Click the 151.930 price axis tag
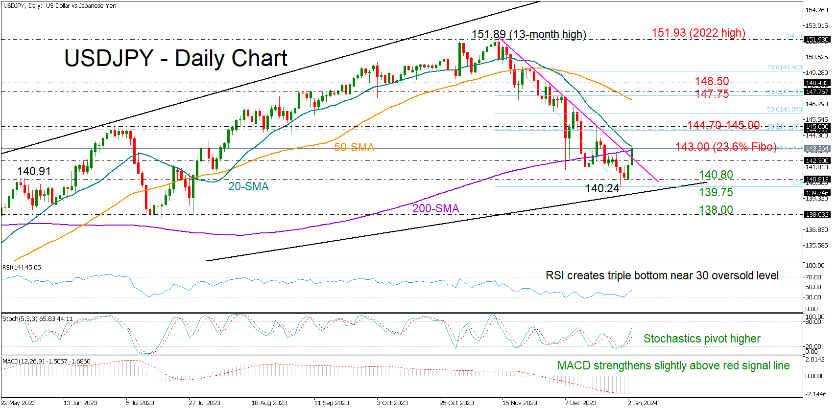This screenshot has height=409, width=837. (x=817, y=39)
